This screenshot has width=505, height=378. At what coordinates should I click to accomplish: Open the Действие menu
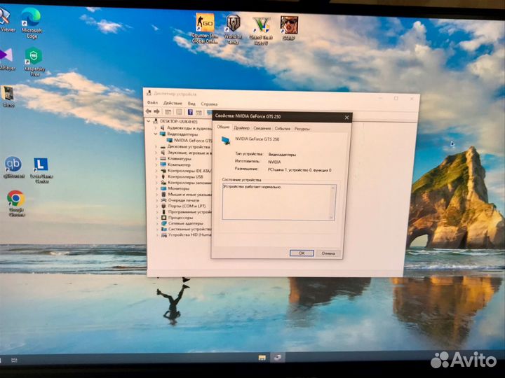pyautogui.click(x=173, y=103)
